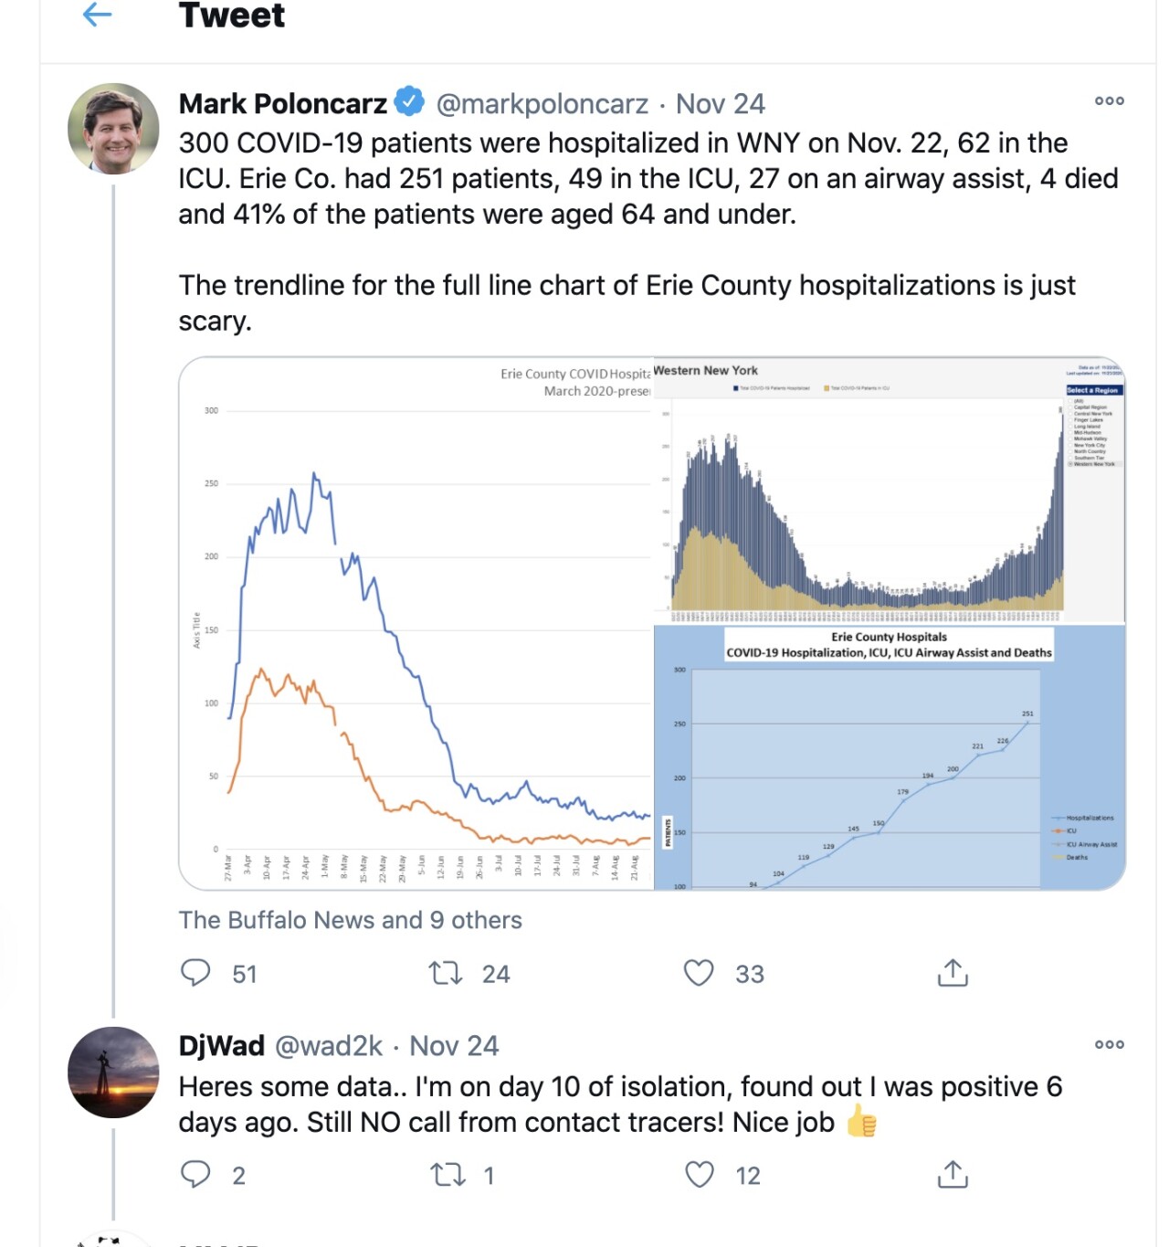Viewport: 1169px width, 1247px height.
Task: Share DjWad's reply
Action: [953, 1174]
